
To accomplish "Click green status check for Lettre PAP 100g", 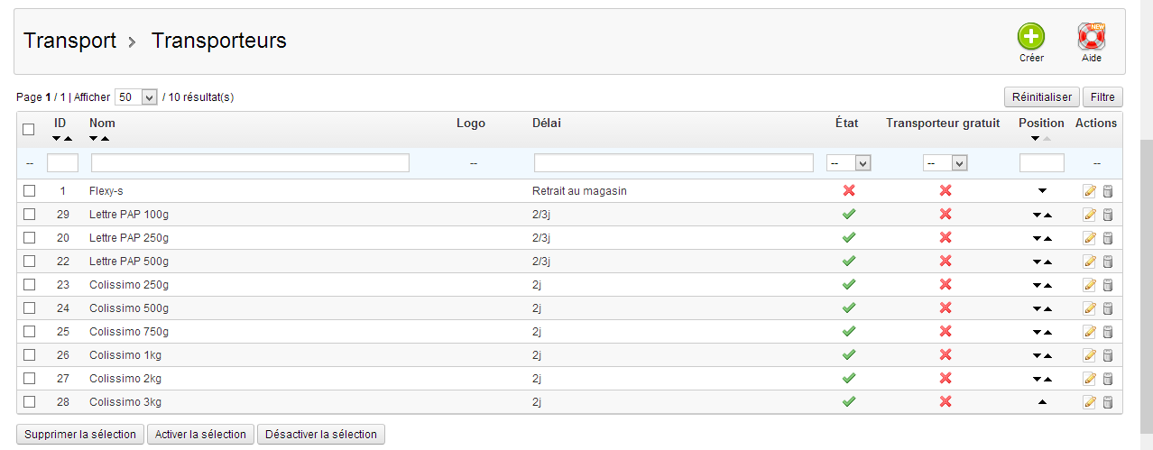I will 848,215.
